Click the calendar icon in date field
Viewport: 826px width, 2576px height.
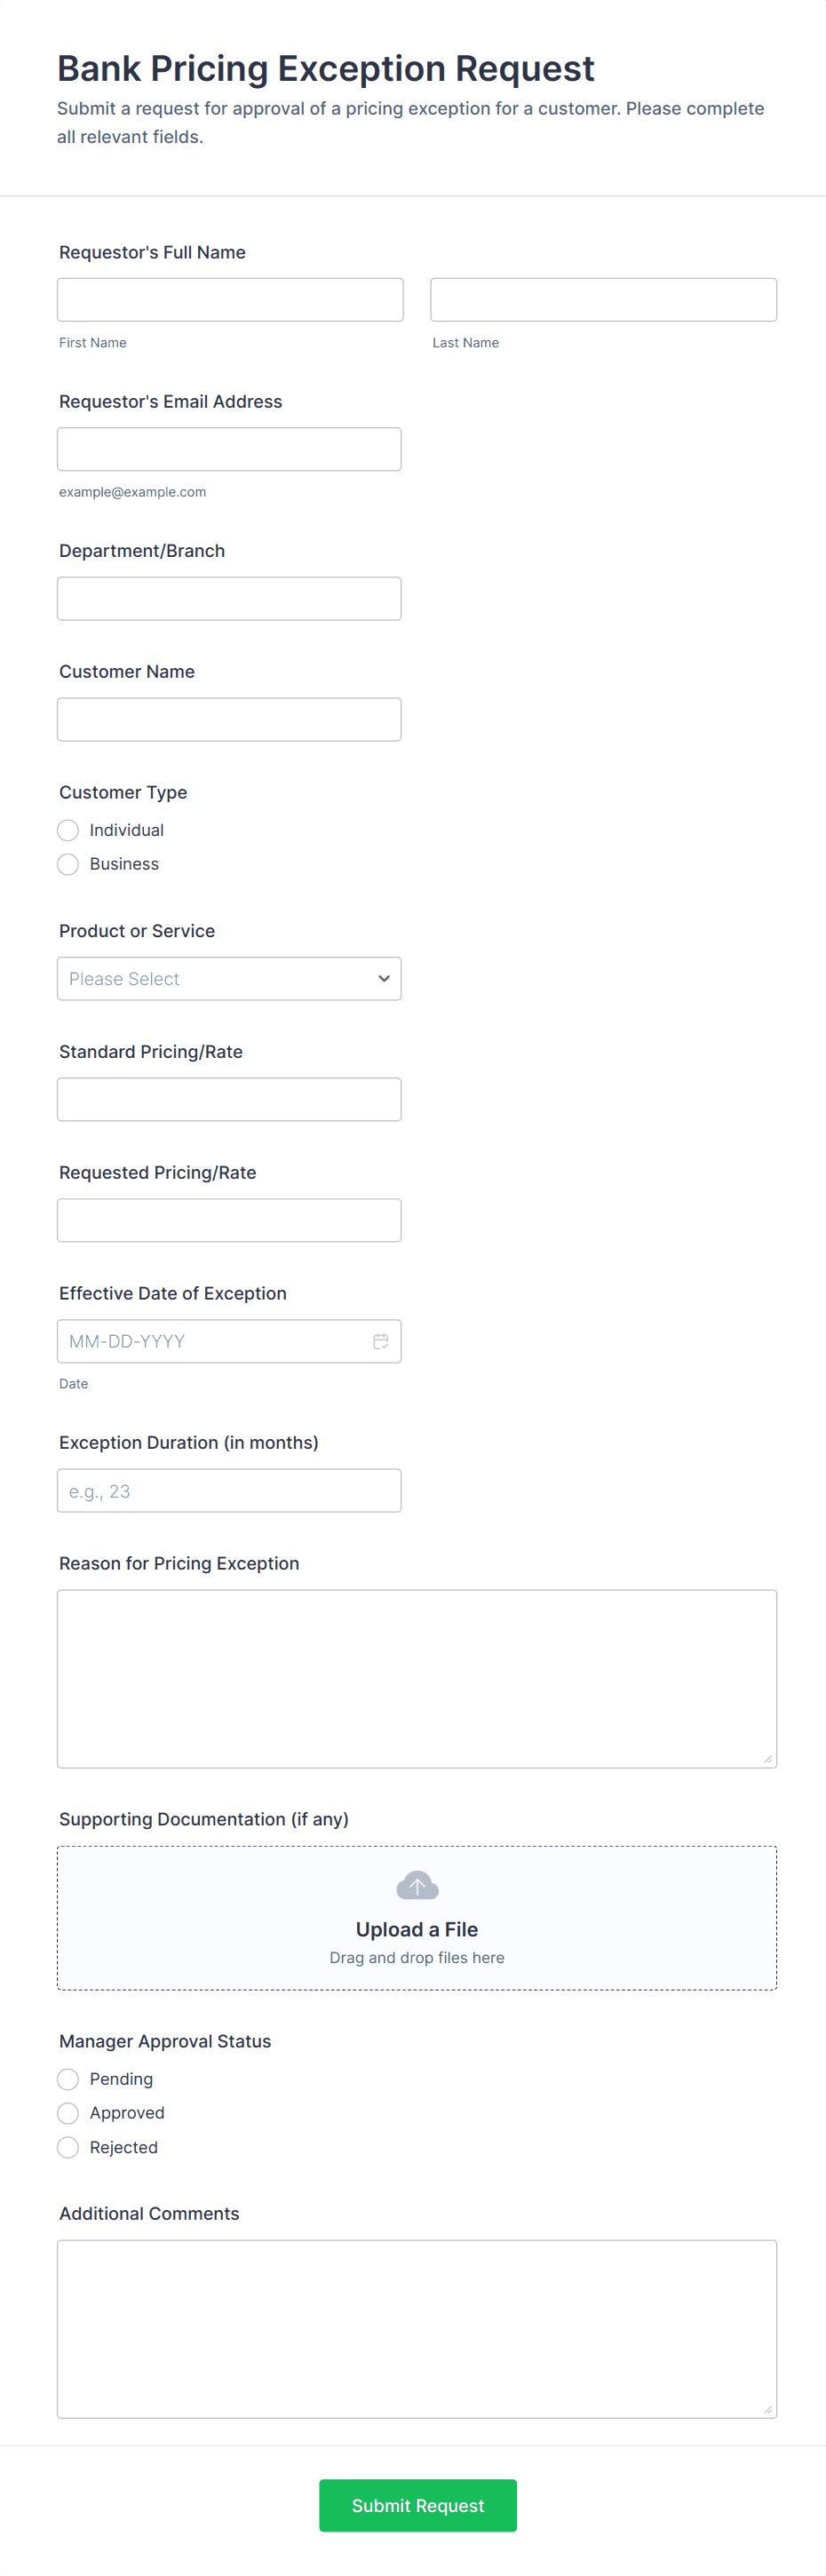(x=380, y=1341)
